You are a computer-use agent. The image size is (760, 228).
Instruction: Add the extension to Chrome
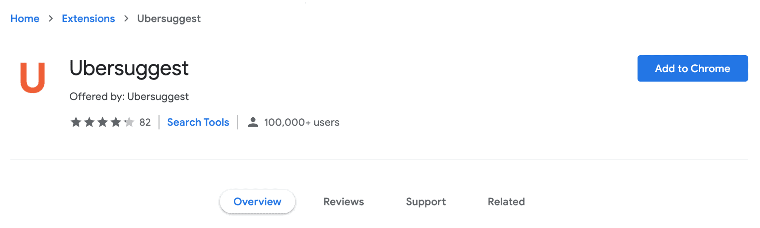[x=692, y=68]
